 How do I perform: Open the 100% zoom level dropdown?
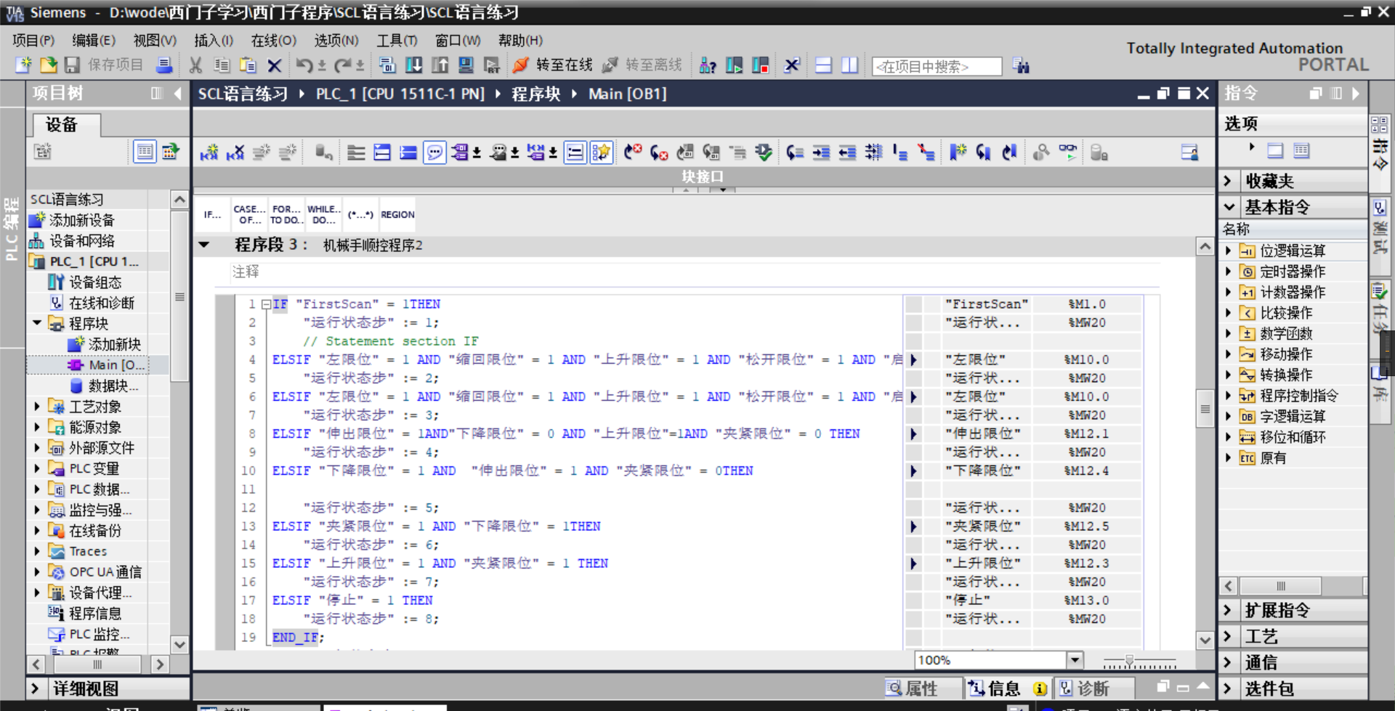(1075, 660)
